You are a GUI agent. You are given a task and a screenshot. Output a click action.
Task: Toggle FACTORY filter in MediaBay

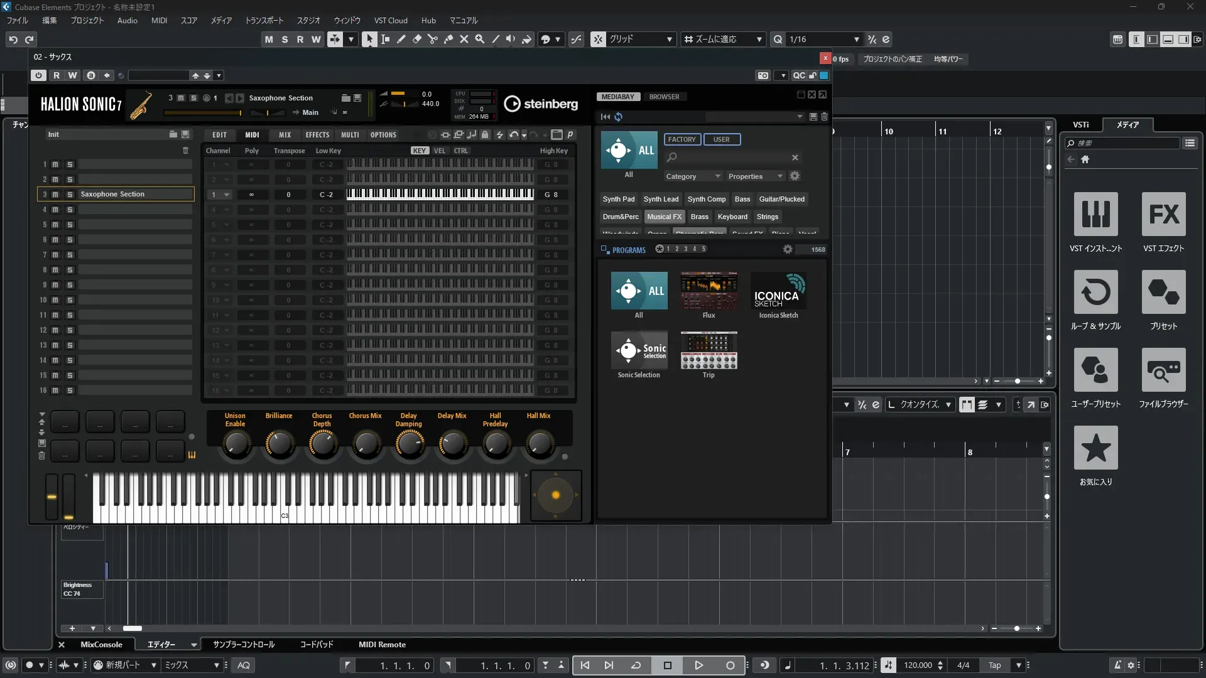682,139
